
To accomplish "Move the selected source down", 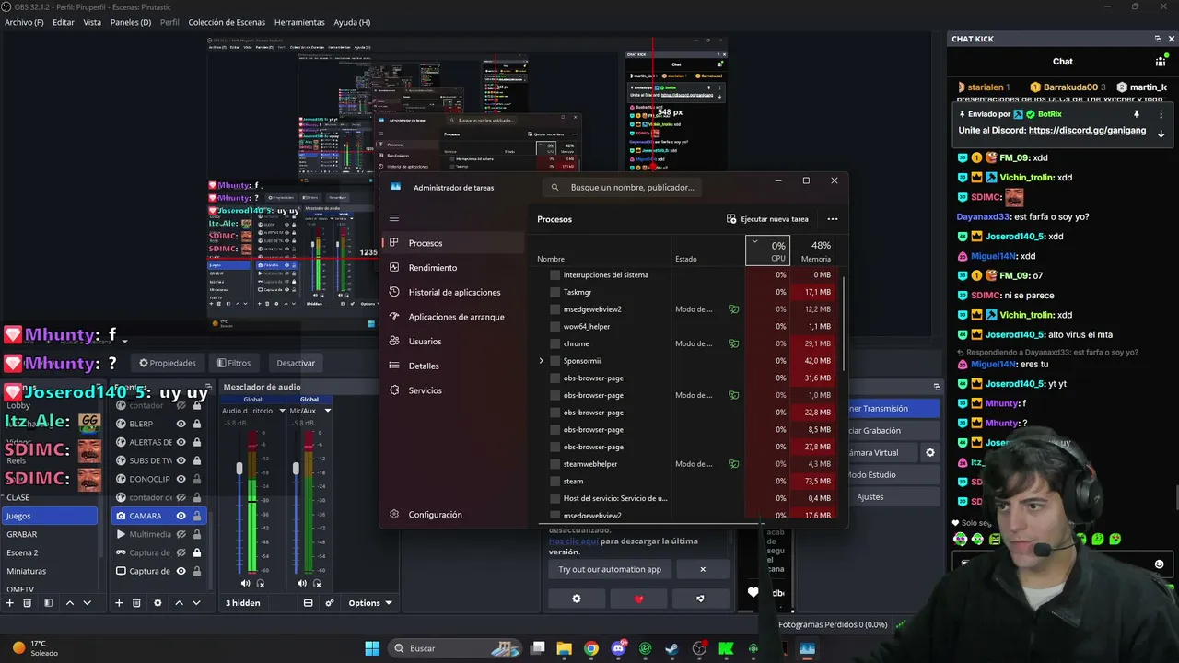I will pyautogui.click(x=197, y=603).
